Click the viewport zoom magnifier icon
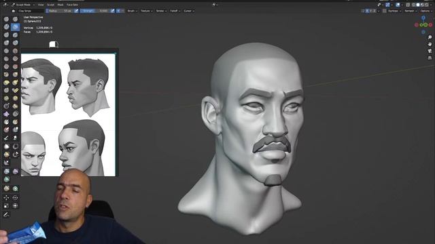Viewport: 435px width, 244px height. click(430, 37)
